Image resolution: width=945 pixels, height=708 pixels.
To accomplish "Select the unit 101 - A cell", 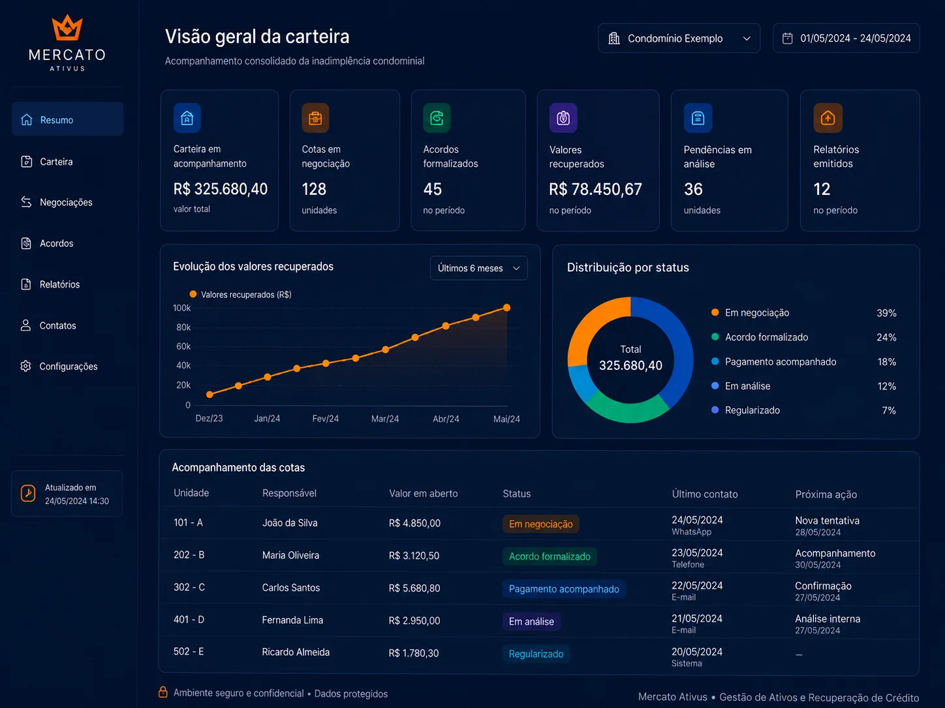I will [188, 522].
